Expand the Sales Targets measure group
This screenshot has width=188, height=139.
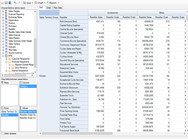(3, 11)
